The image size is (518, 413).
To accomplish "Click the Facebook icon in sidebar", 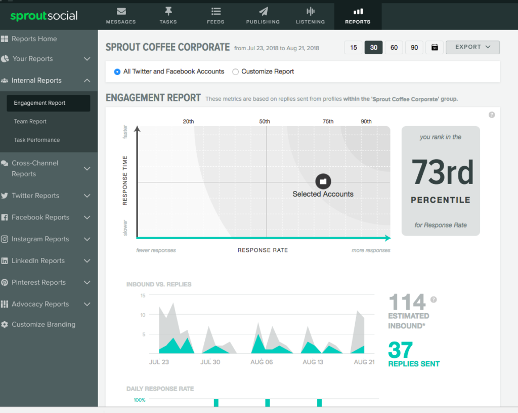I will coord(5,217).
